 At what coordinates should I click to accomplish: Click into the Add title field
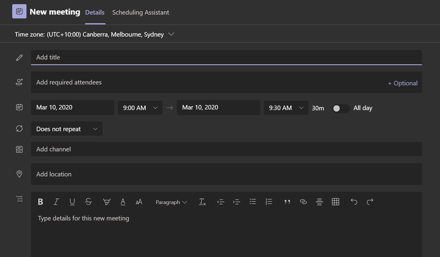tap(226, 57)
